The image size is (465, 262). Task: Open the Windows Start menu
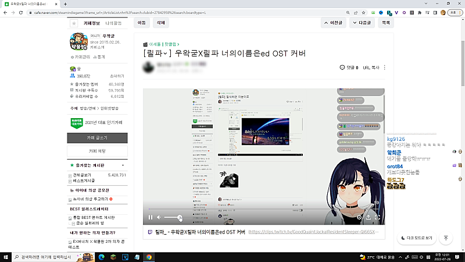tap(6, 257)
